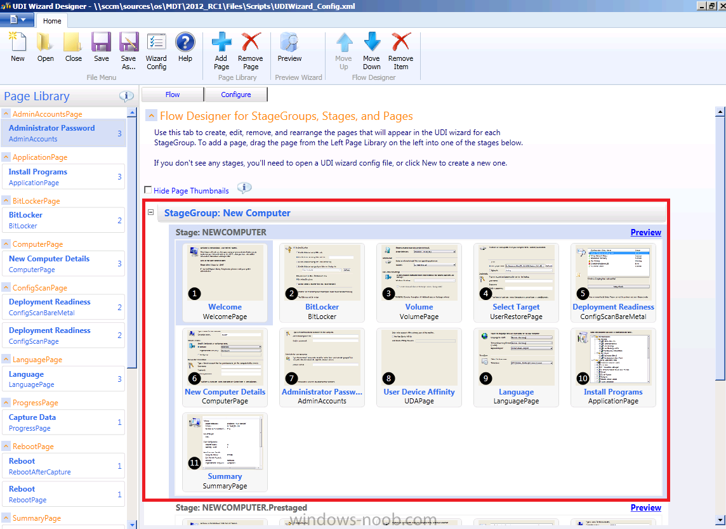Click main panel scrollbar up arrow
The image size is (726, 529).
(x=720, y=112)
